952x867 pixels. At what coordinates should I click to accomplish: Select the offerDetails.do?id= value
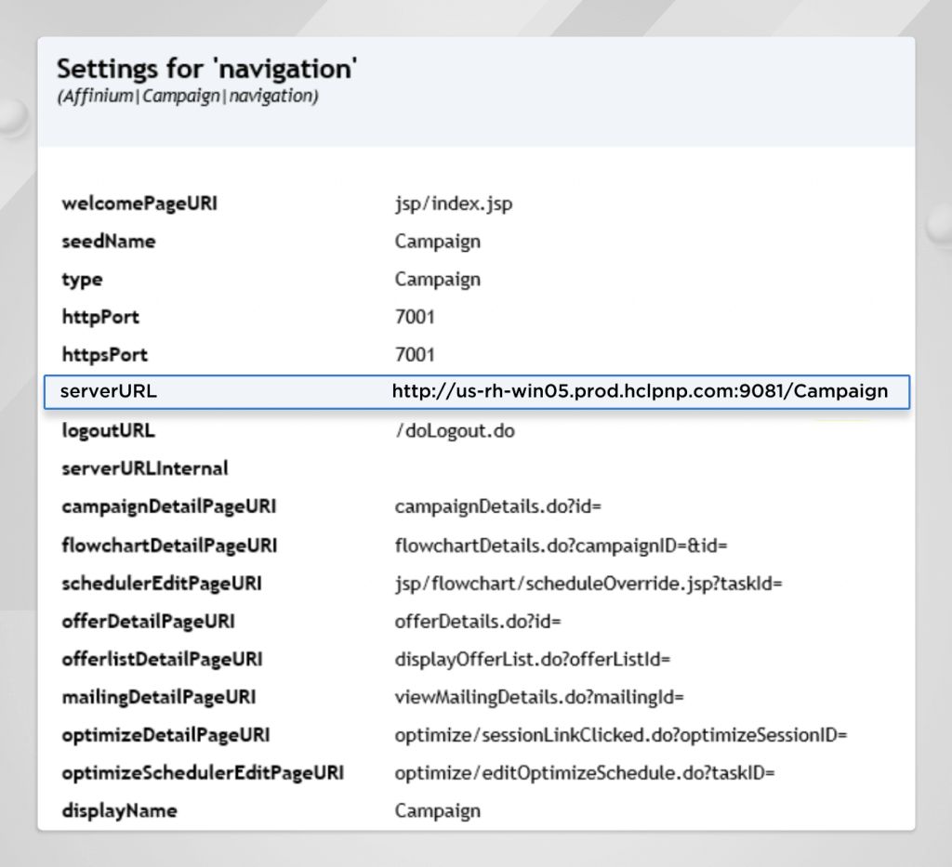coord(478,621)
